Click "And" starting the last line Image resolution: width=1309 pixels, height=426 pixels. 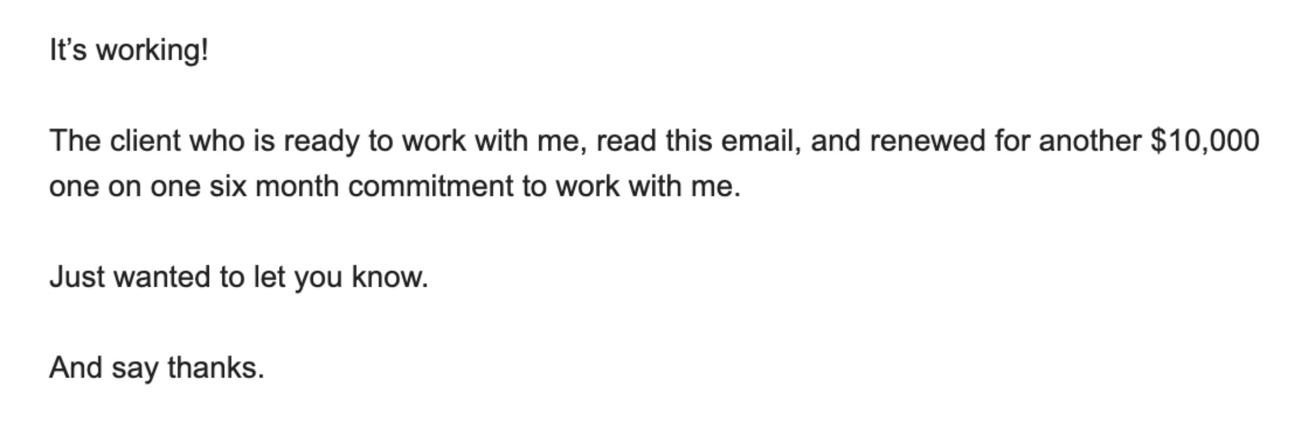[75, 368]
